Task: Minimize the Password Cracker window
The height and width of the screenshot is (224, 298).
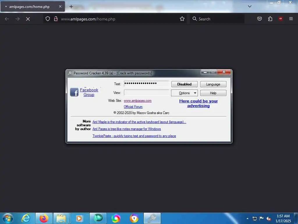Action: click(205, 72)
